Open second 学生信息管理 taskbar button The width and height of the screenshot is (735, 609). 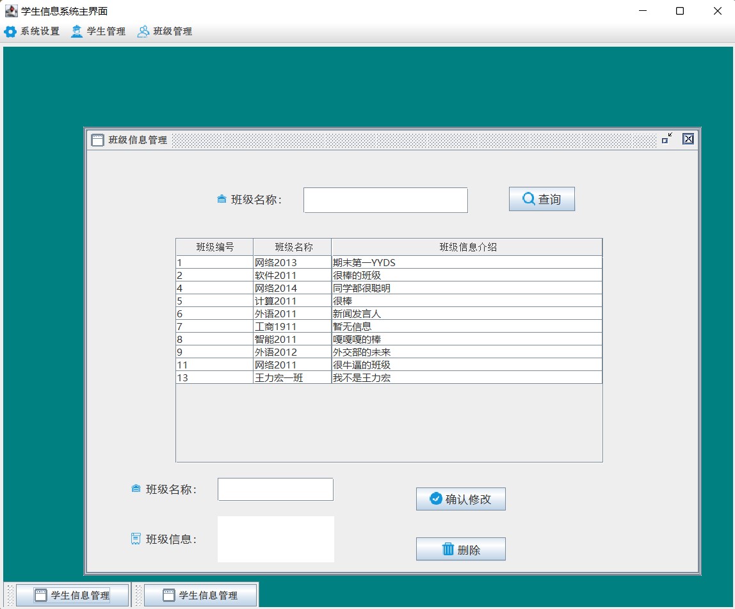(x=200, y=595)
